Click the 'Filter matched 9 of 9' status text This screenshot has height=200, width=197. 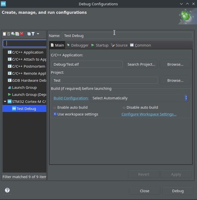24,177
